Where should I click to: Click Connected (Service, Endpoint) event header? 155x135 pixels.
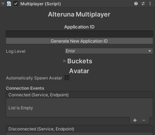point(79,95)
